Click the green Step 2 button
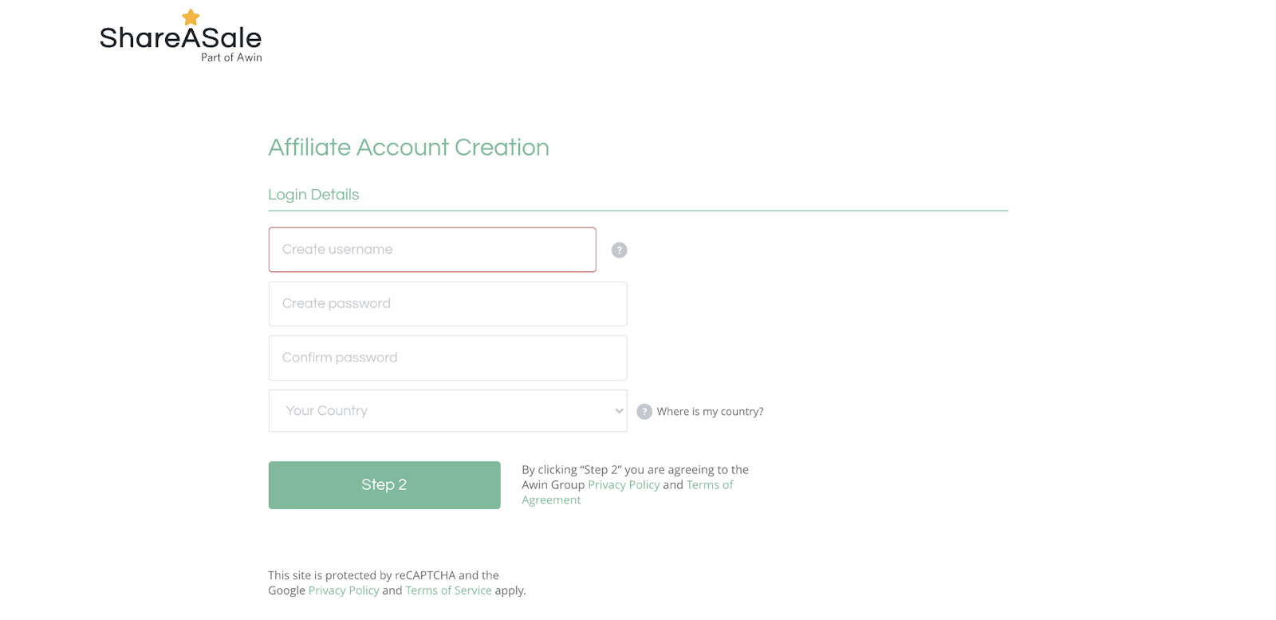 point(384,485)
